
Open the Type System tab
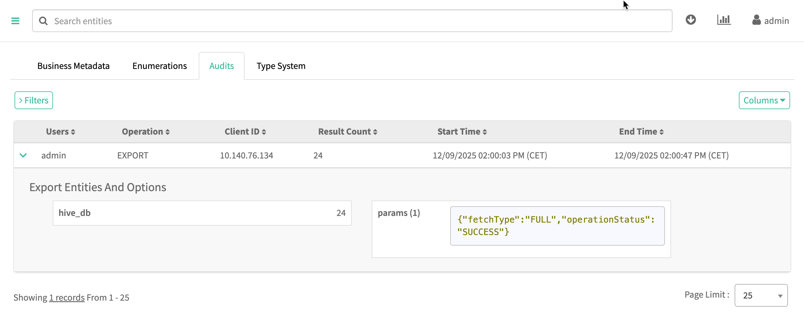coord(281,66)
